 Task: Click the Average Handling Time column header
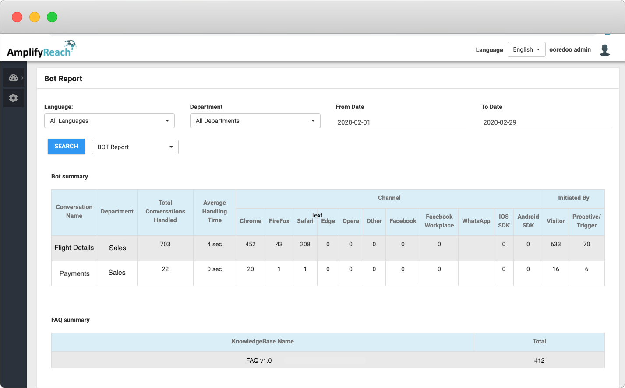[214, 211]
